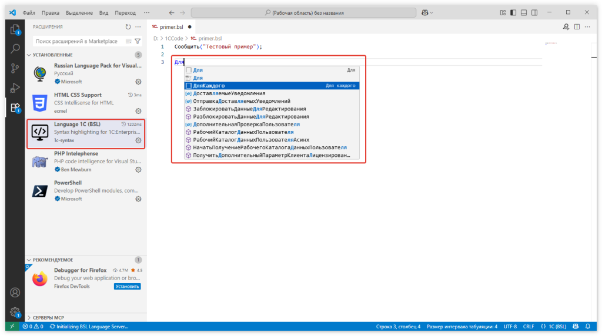Image resolution: width=602 pixels, height=336 pixels.
Task: Open Debugger for Firefox extension entry
Action: [86, 278]
